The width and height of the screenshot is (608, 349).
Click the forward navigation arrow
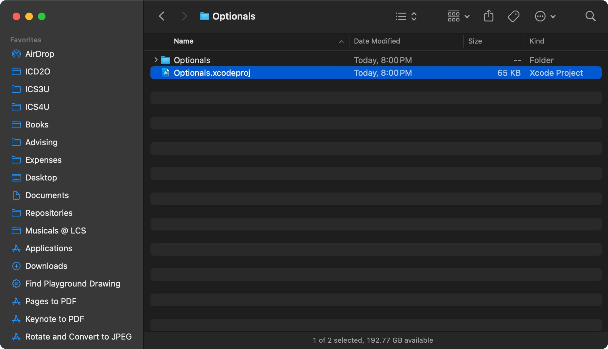[185, 16]
